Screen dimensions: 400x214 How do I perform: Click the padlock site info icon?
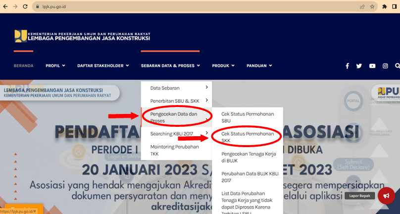click(38, 6)
